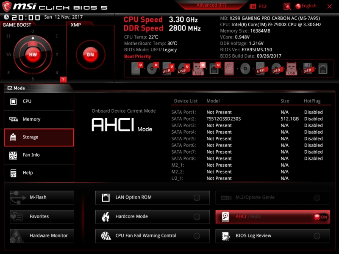Select the highlighted legacy hard disk boot icon
The image size is (339, 254).
pyautogui.click(x=229, y=69)
